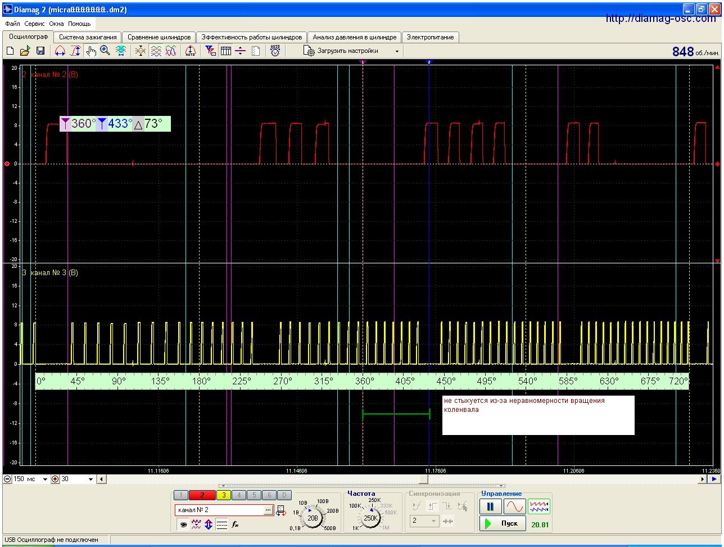Open the 150 мс time scale dropdown
This screenshot has height=547, width=724.
(x=46, y=479)
